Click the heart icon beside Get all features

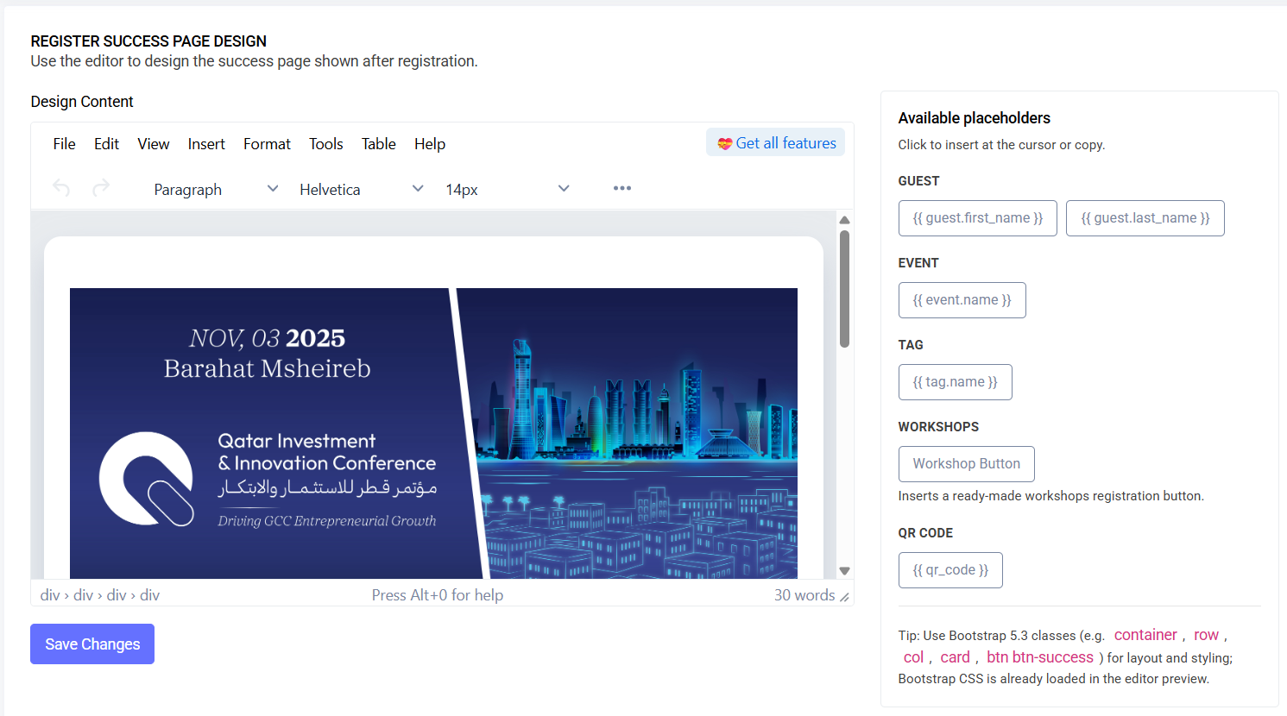[x=723, y=141]
